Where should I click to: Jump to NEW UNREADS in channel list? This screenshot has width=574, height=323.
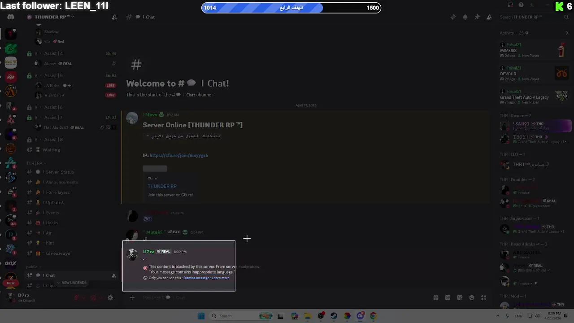coord(72,283)
